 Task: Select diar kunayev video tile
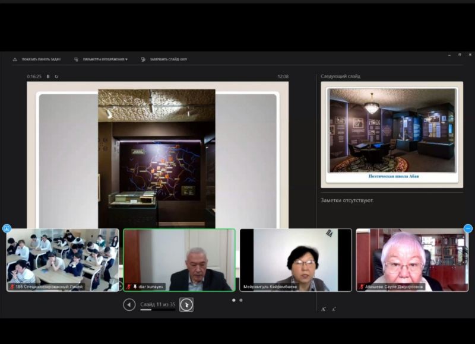179,260
